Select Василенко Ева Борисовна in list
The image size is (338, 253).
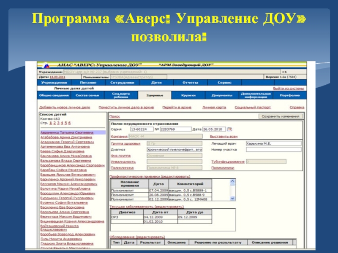62,207
